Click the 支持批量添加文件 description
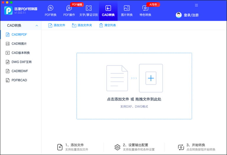Image resolution: width=227 pixels, height=155 pixels. [x=77, y=149]
